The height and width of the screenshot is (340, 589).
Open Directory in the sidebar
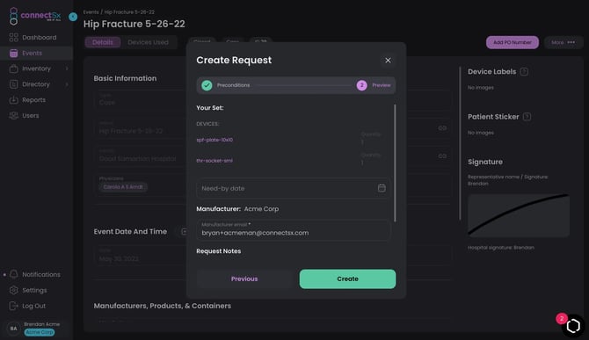(x=36, y=84)
